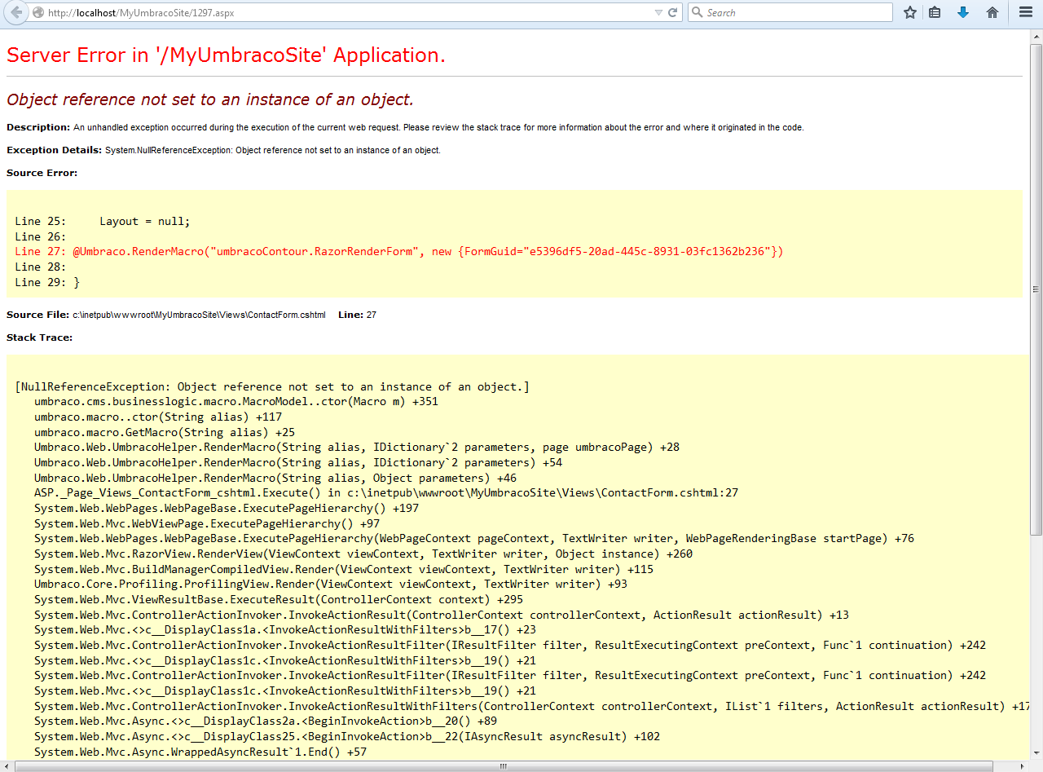Reload the page with the refresh icon
1043x772 pixels.
click(673, 13)
